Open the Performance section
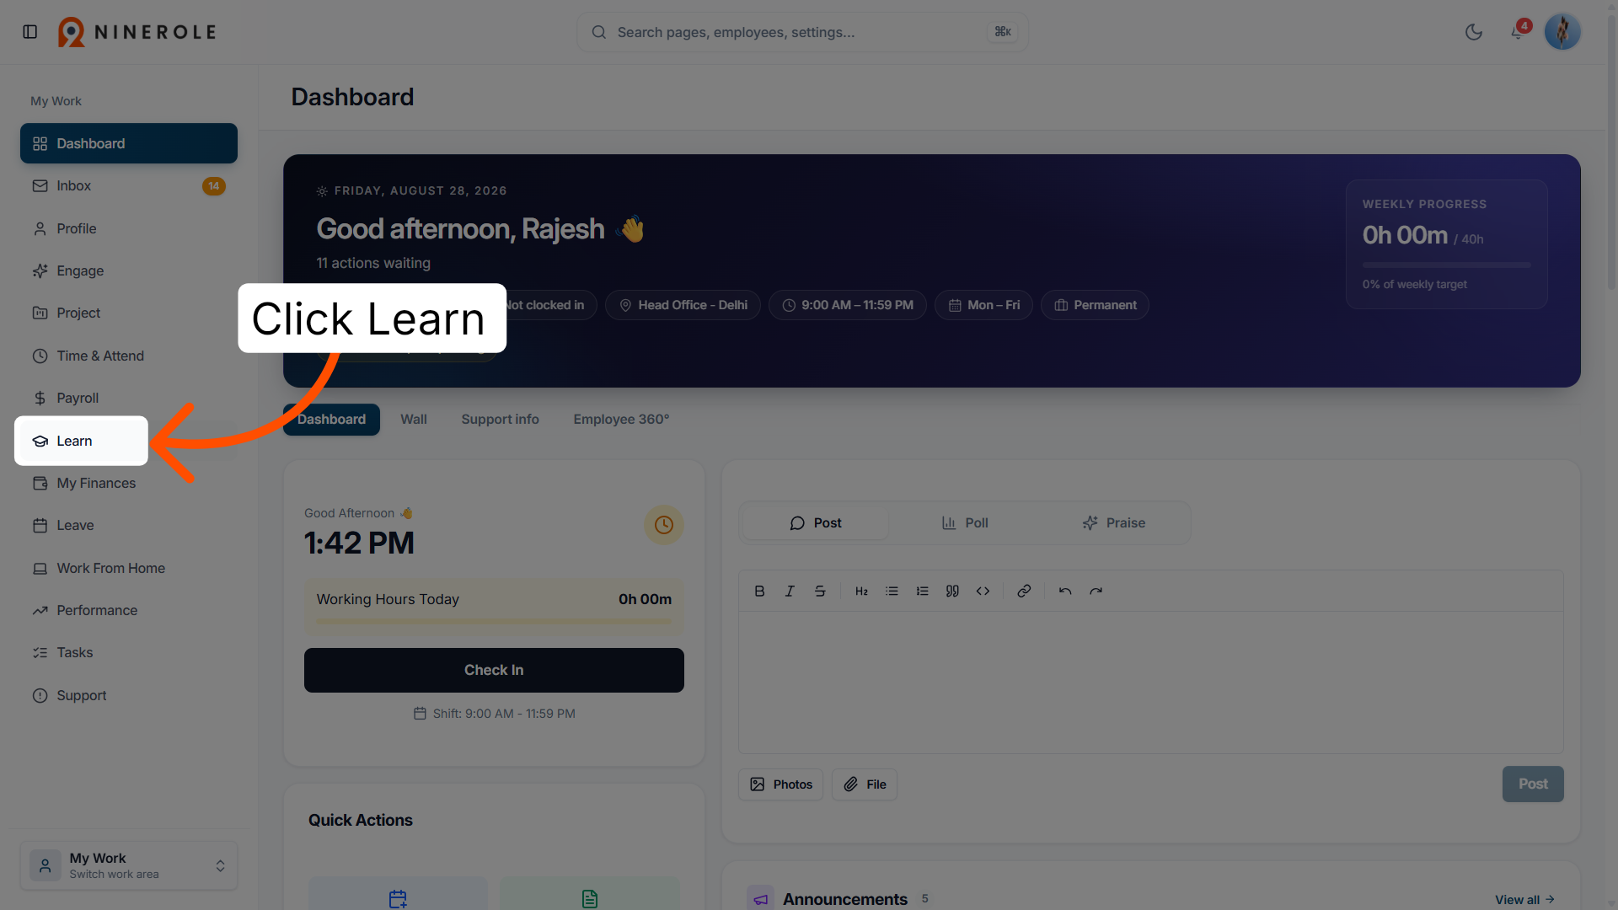1618x910 pixels. 129,610
